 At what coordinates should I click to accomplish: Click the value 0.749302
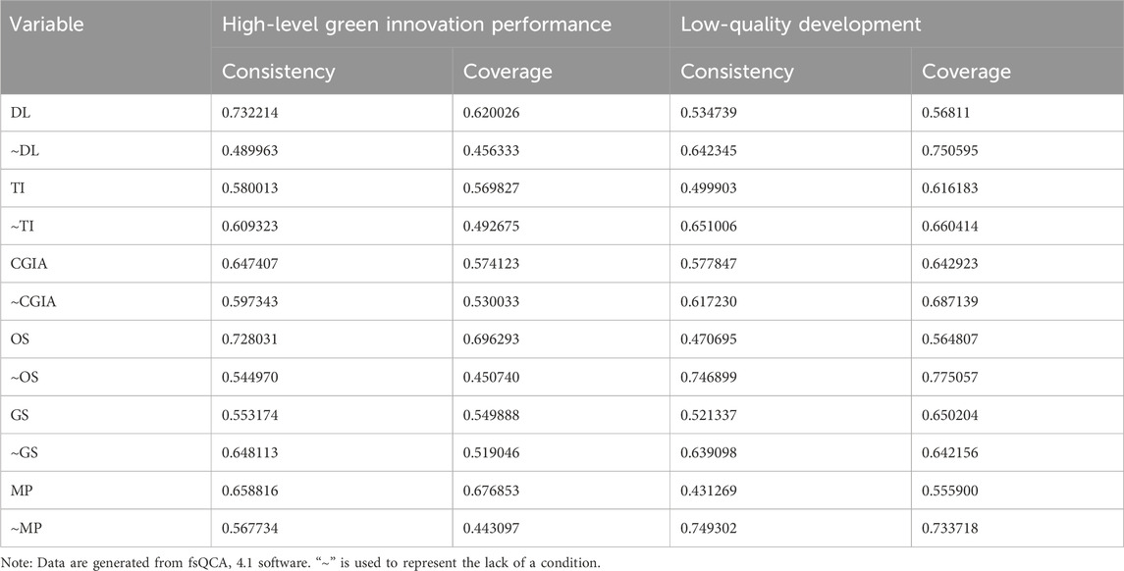[709, 529]
